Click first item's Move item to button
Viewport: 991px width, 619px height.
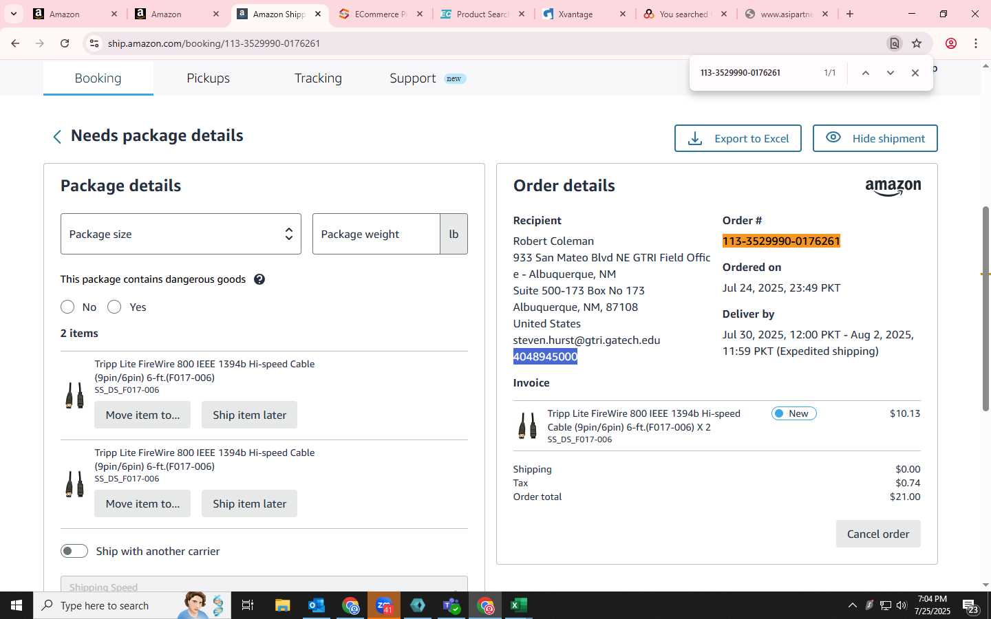point(142,415)
